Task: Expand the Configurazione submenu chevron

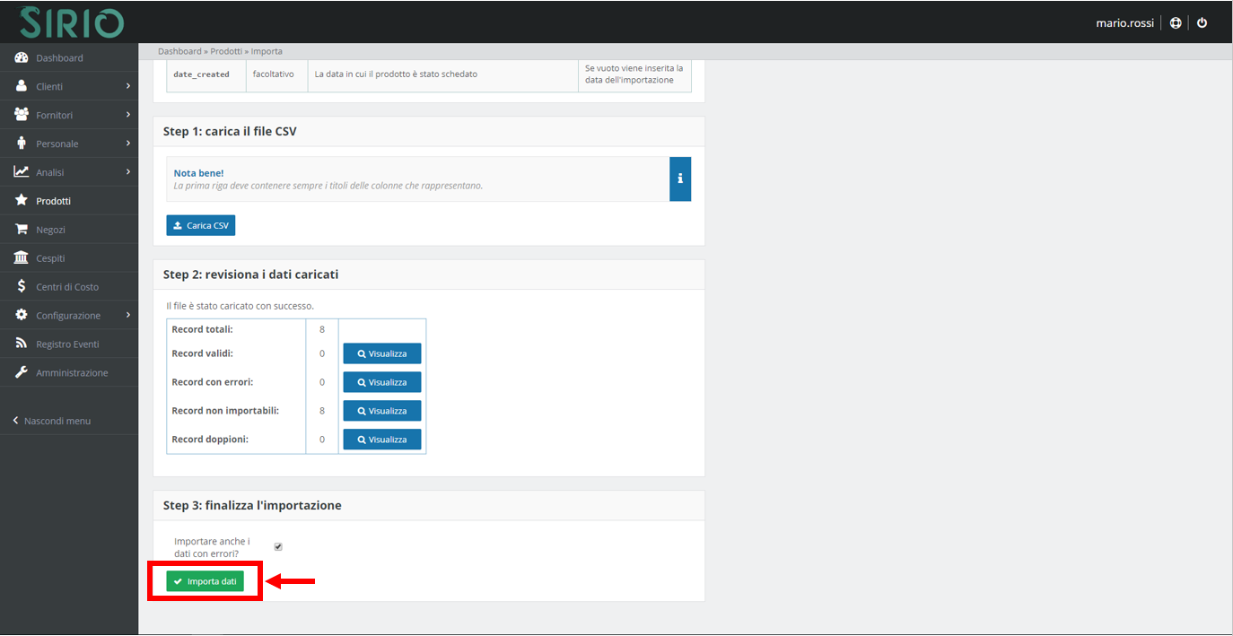Action: (x=128, y=316)
